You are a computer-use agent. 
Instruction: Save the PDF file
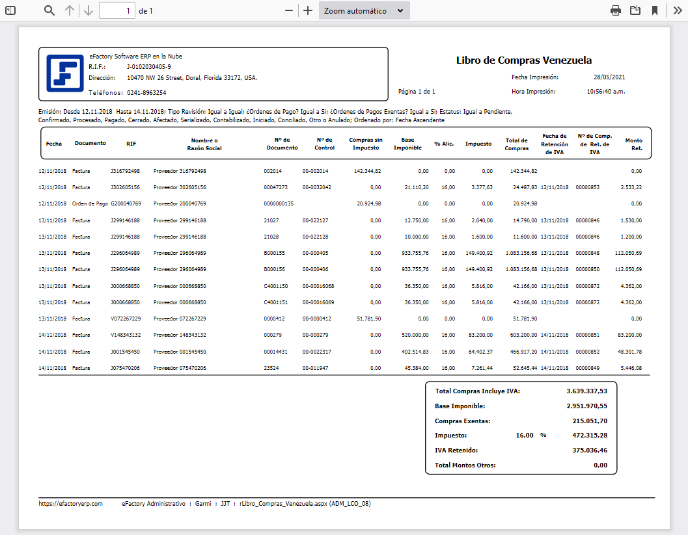(635, 10)
